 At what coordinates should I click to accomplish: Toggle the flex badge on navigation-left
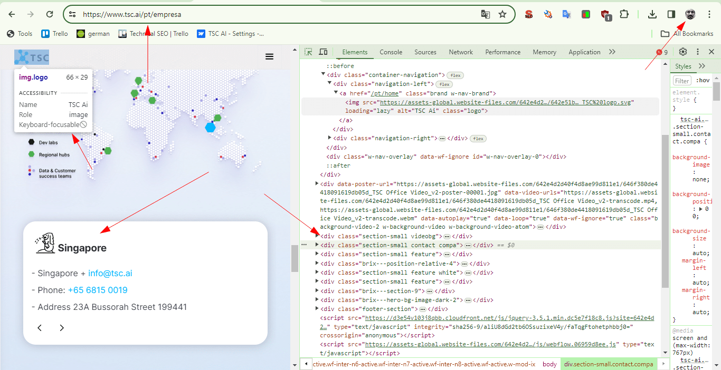click(444, 84)
